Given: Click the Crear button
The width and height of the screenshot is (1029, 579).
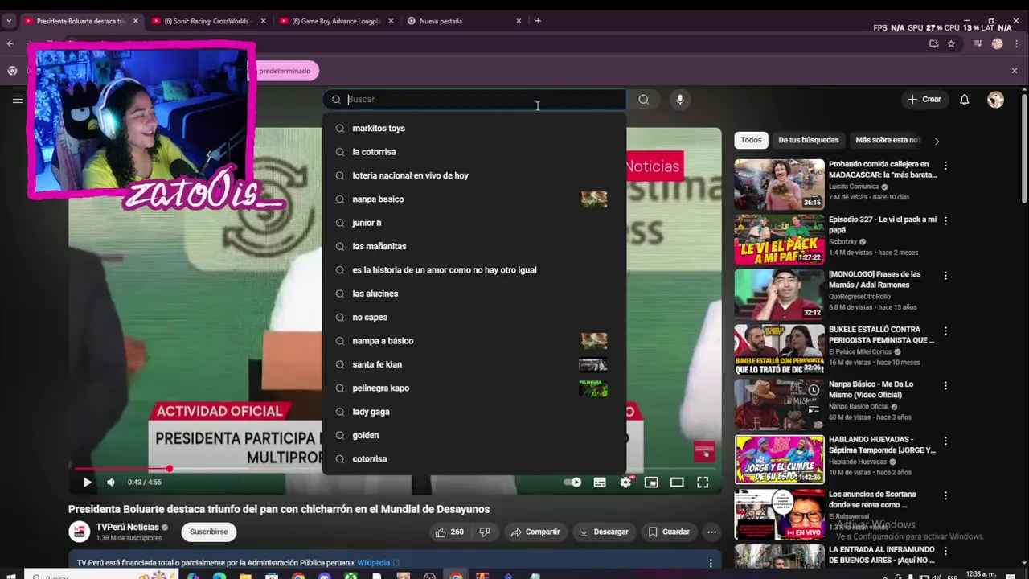Looking at the screenshot, I should (x=924, y=99).
